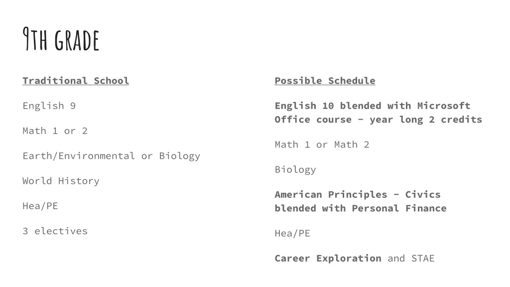Click English 10 blended with Microsoft text

click(x=373, y=106)
